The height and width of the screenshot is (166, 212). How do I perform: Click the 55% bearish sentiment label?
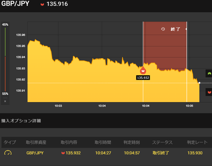pyautogui.click(x=5, y=94)
